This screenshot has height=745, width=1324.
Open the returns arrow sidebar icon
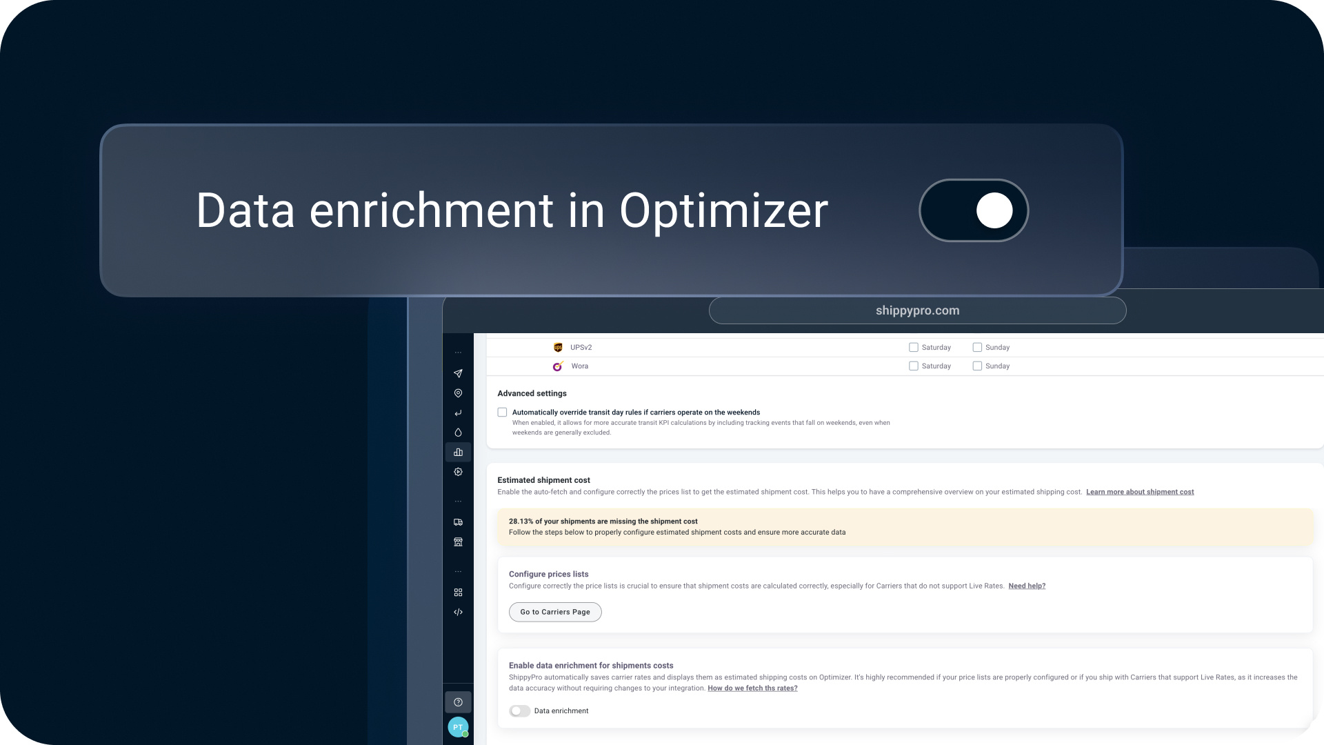tap(458, 413)
